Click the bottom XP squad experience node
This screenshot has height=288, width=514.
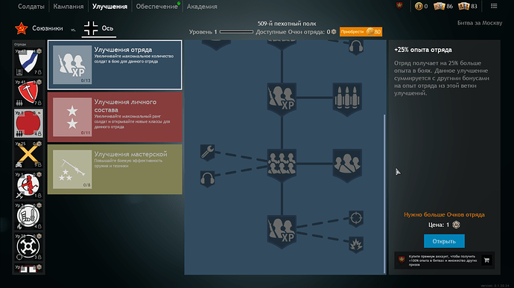click(x=282, y=231)
